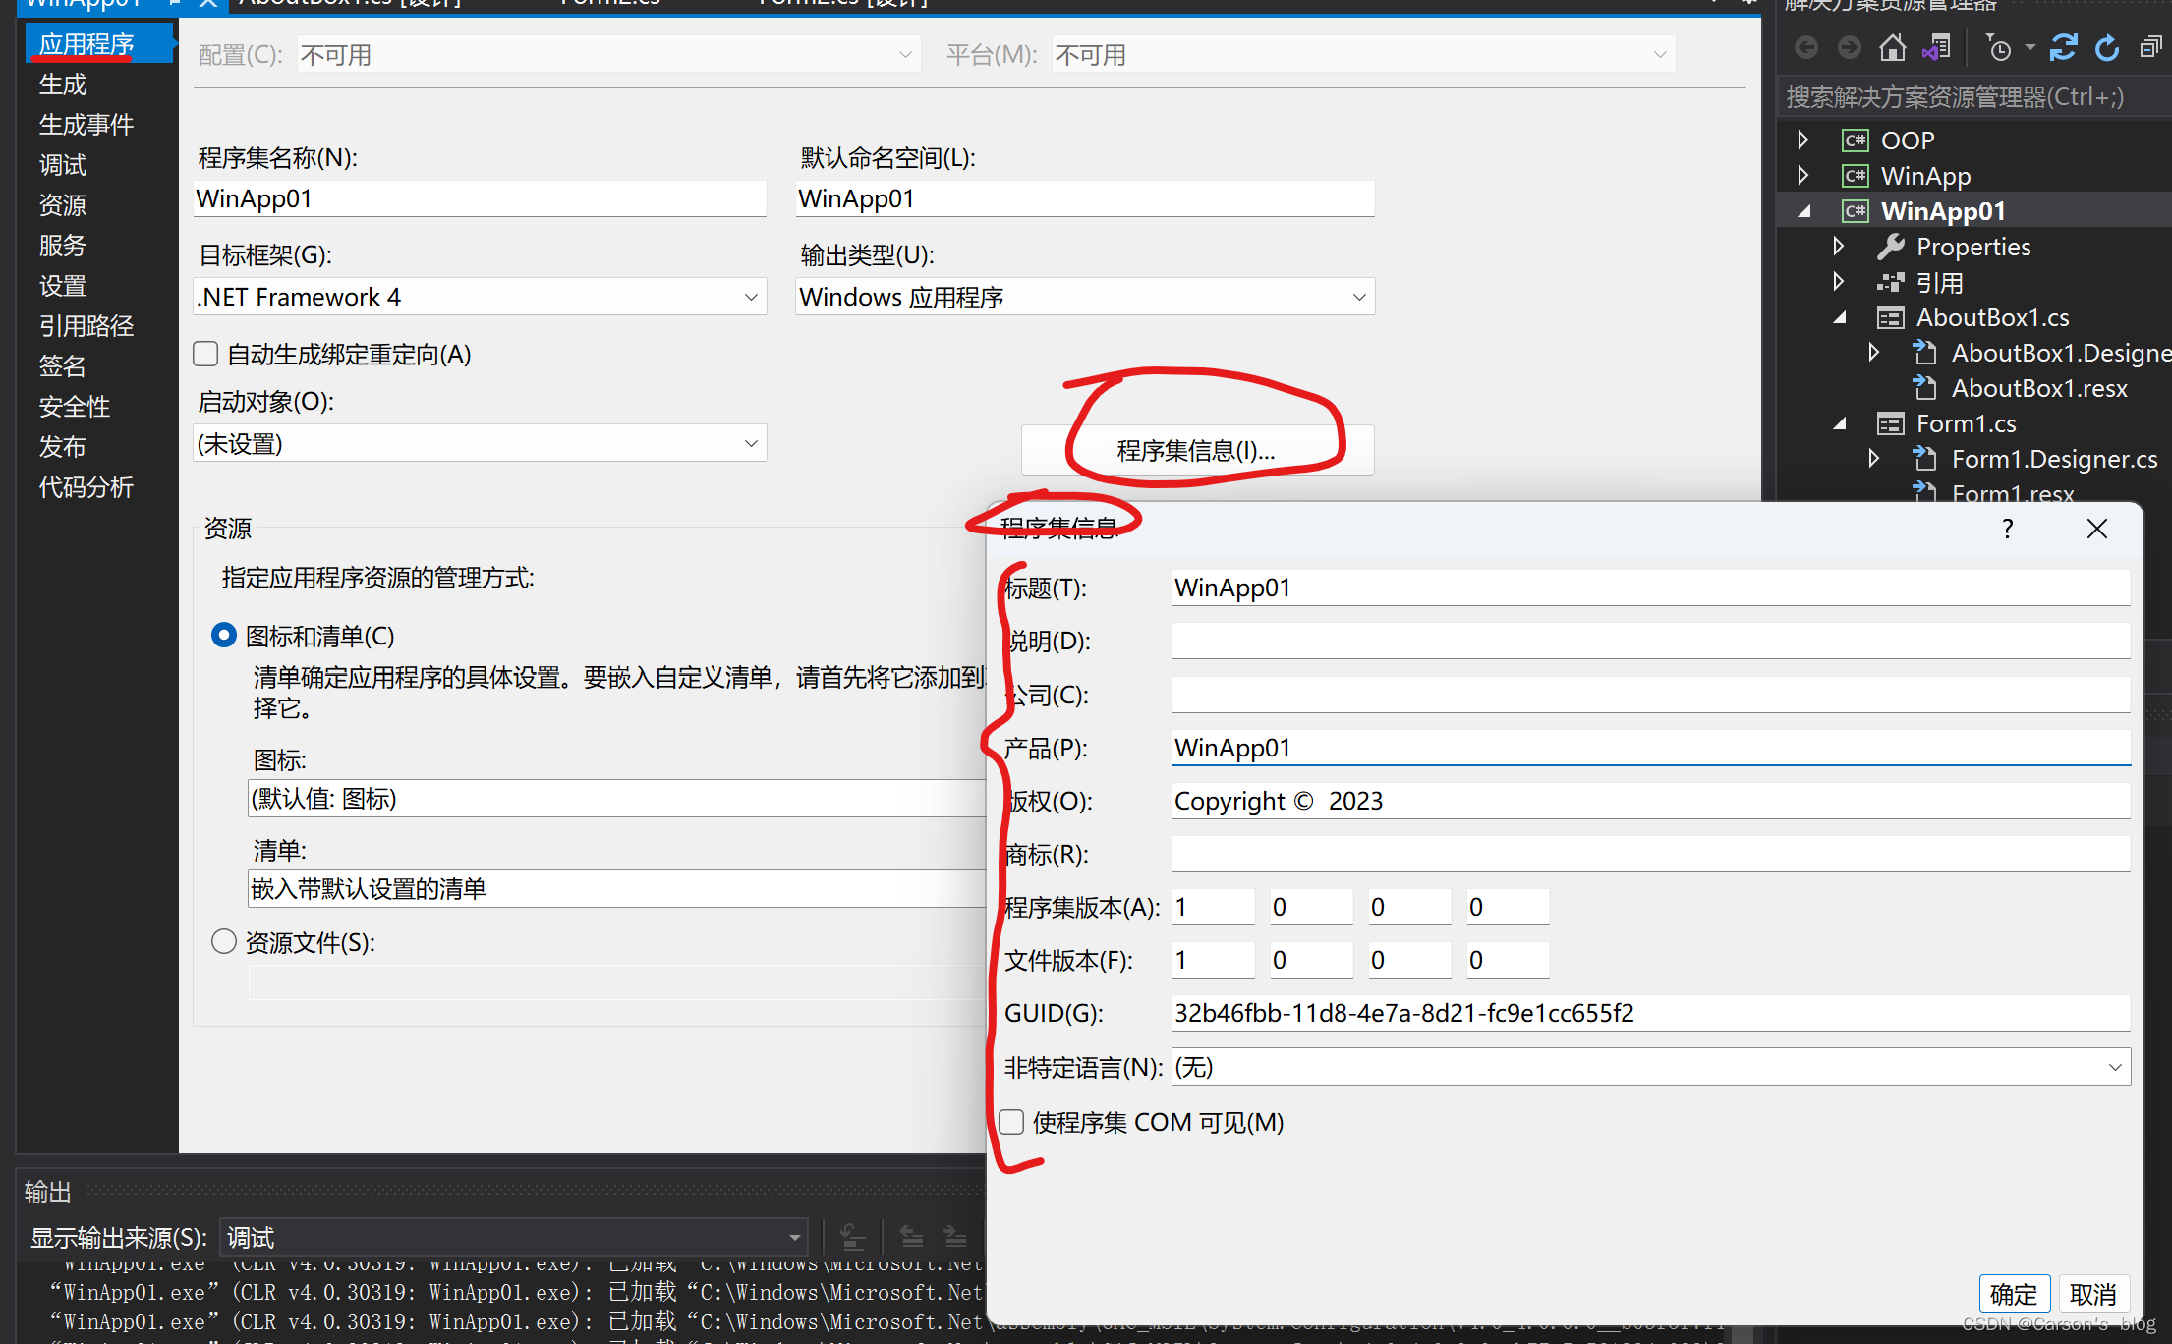Expand the OOP project node
The height and width of the screenshot is (1344, 2172).
1803,140
